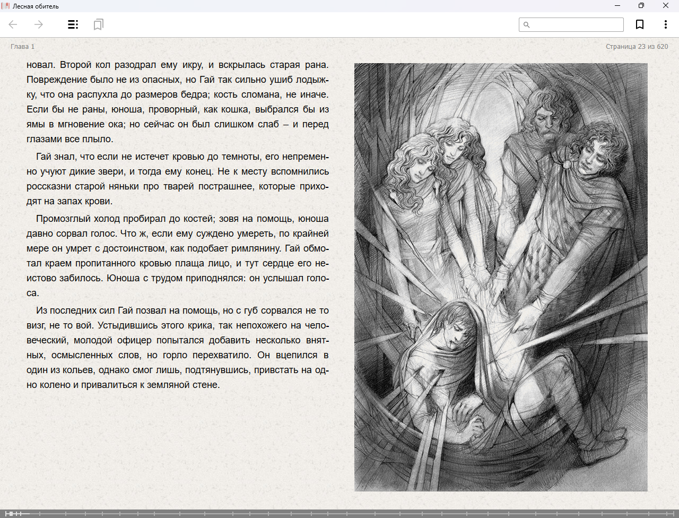Screen dimensions: 679x518
Task: Open the three-dot more options menu
Action: [665, 24]
